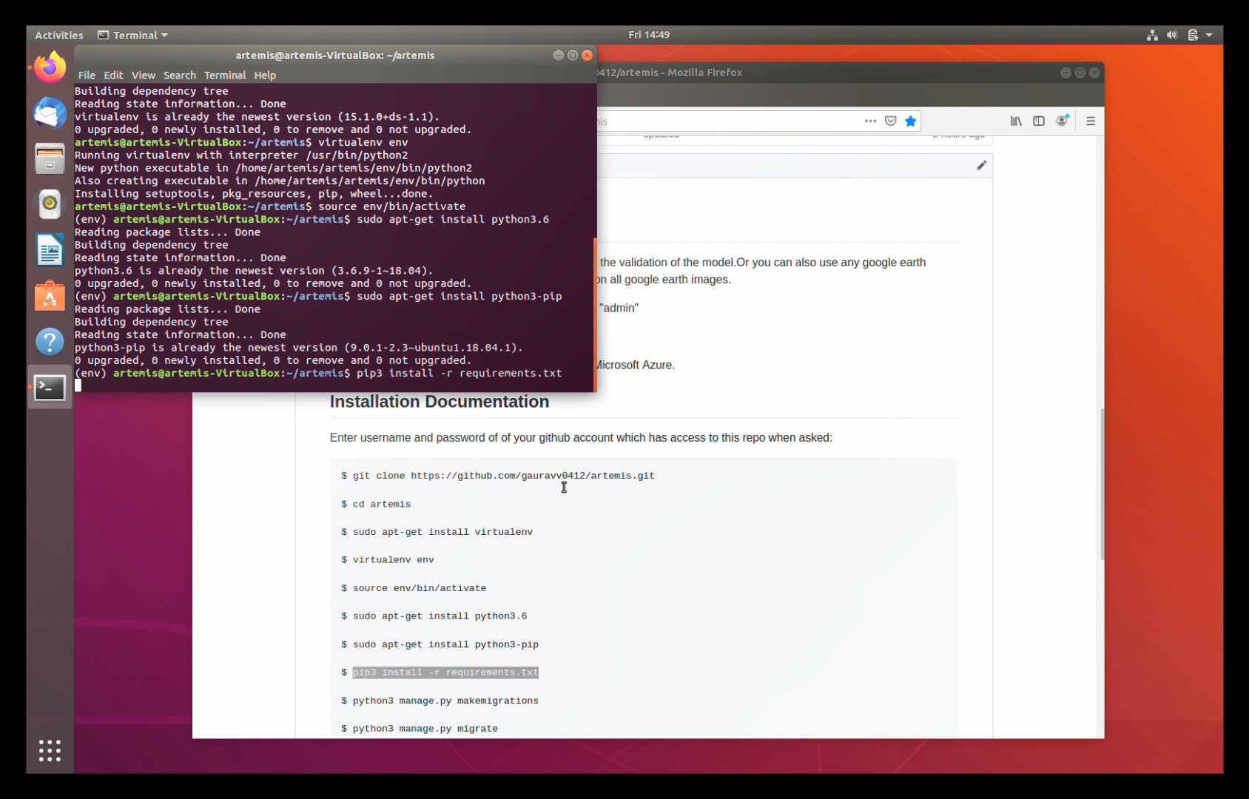Open Ubuntu Software store icon
Viewport: 1249px width, 799px height.
click(50, 296)
